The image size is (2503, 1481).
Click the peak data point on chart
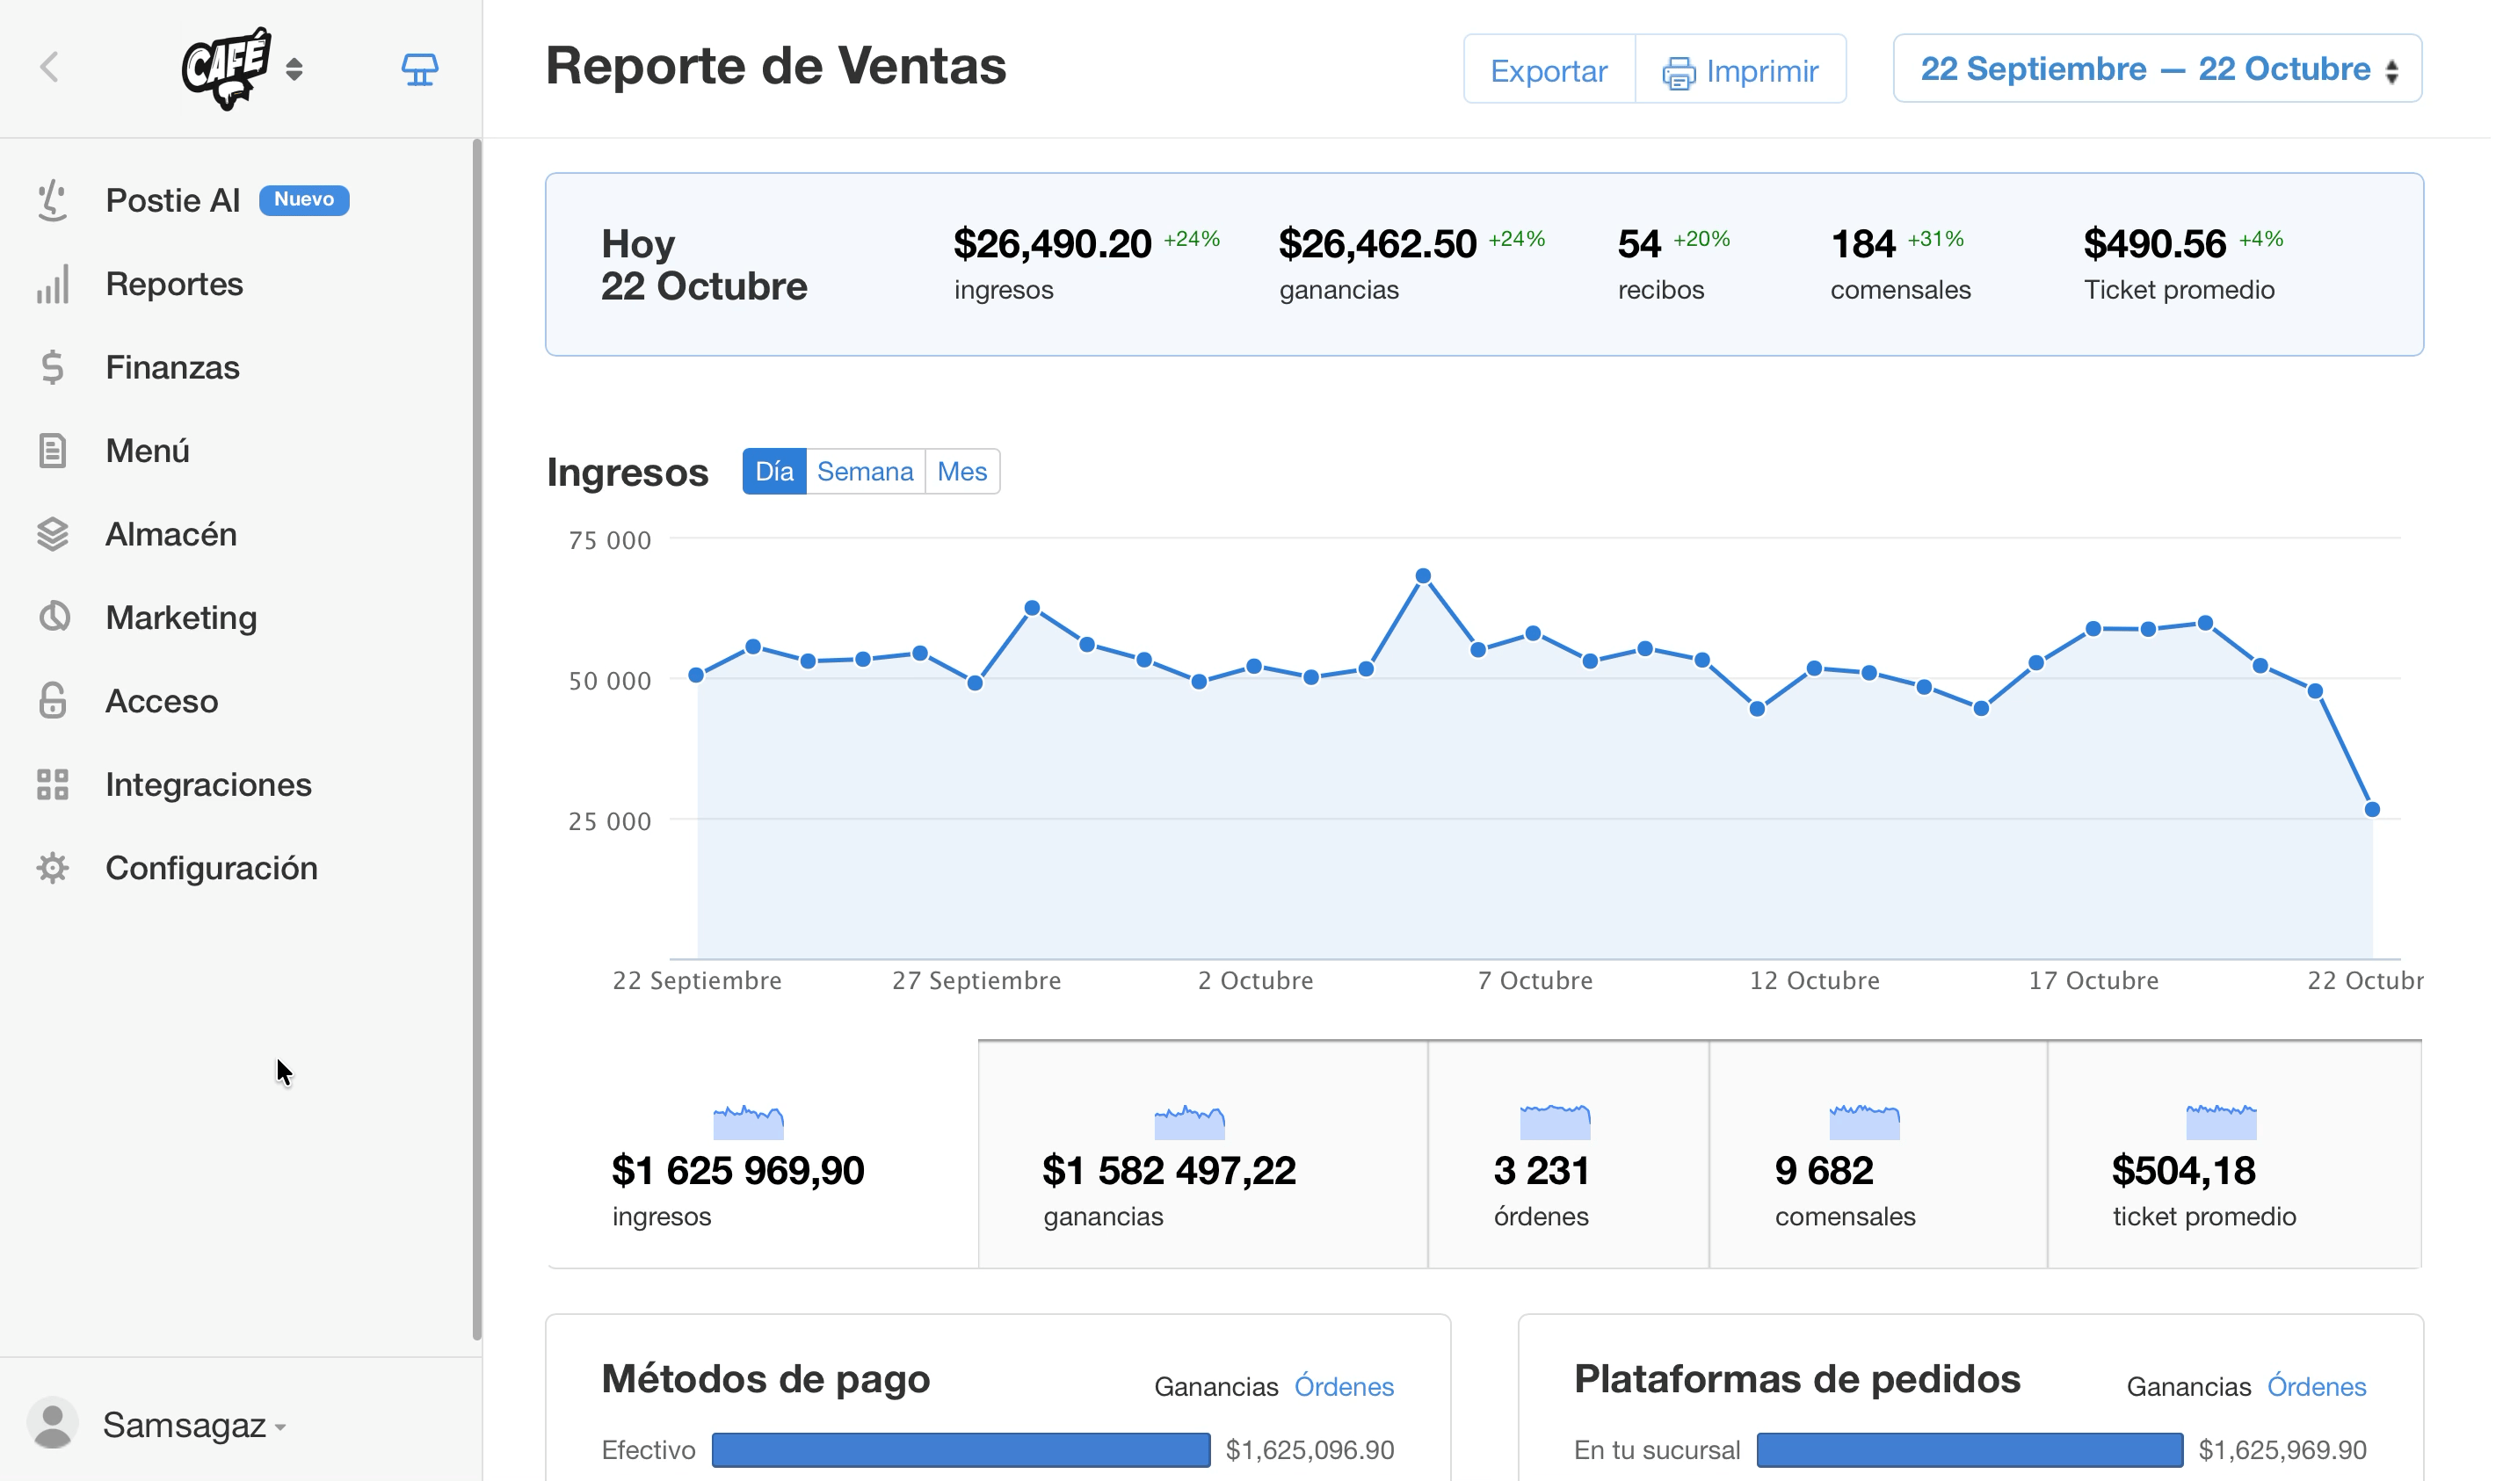point(1424,576)
